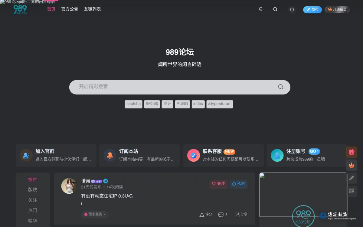Click the Telegram icon beside 诺诺

coord(106,181)
